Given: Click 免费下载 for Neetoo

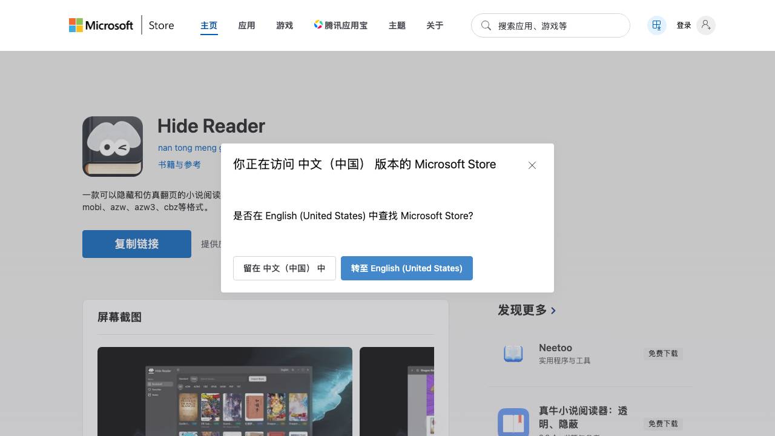Looking at the screenshot, I should [663, 354].
